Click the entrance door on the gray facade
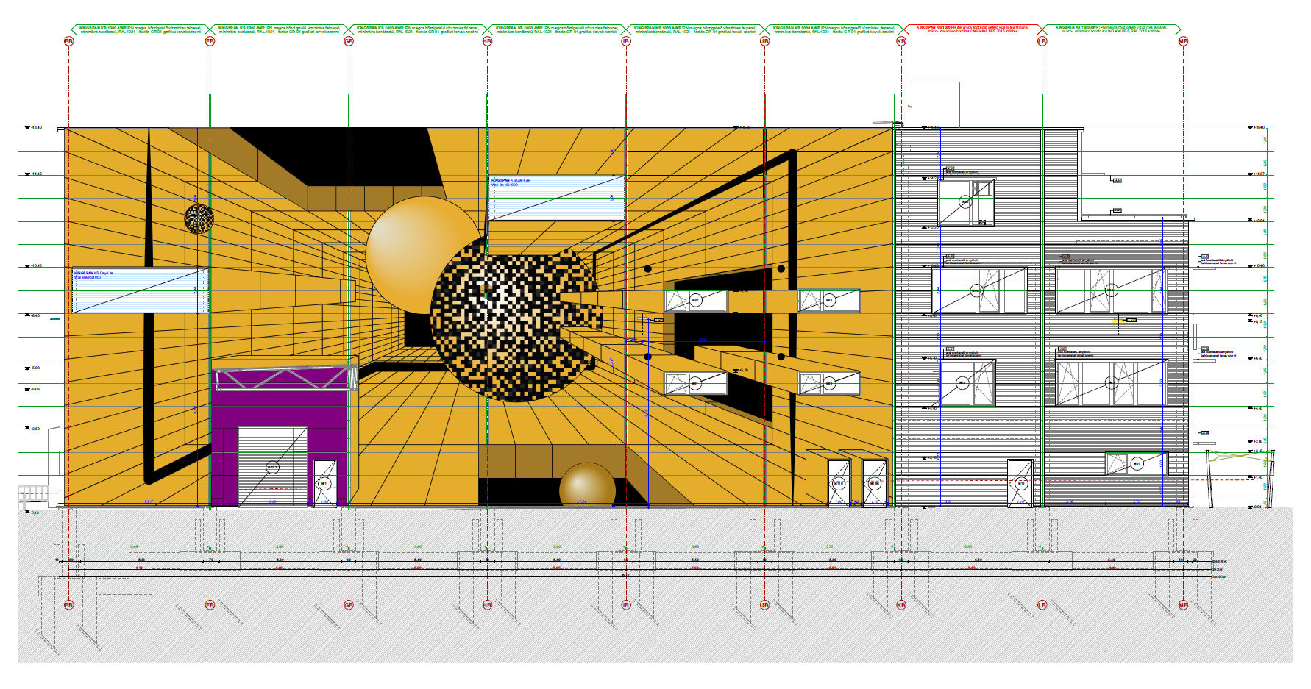The width and height of the screenshot is (1311, 689). (x=1020, y=483)
